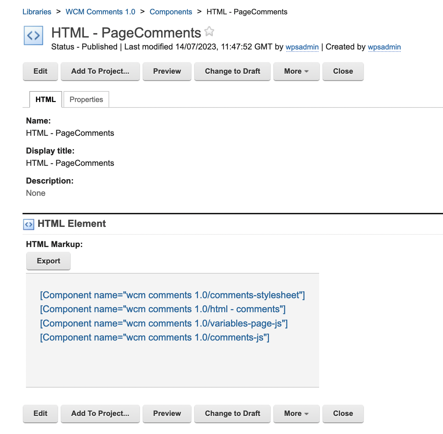Image resolution: width=443 pixels, height=434 pixels.
Task: Open the comments-stylesheet component reference
Action: click(x=172, y=295)
